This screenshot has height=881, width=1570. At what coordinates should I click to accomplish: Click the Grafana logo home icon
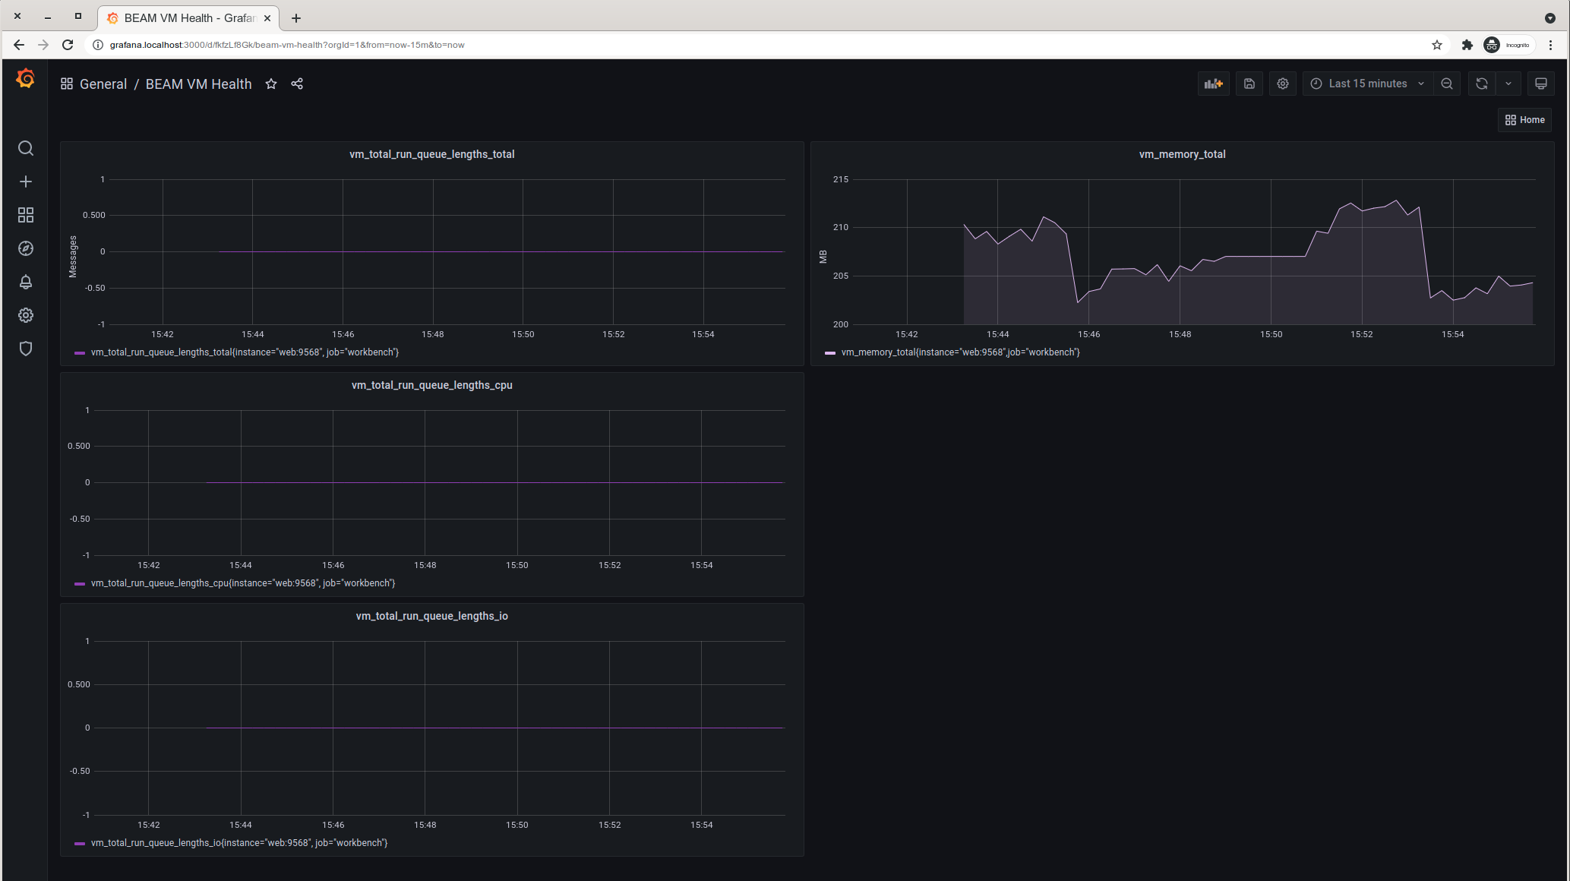tap(25, 78)
